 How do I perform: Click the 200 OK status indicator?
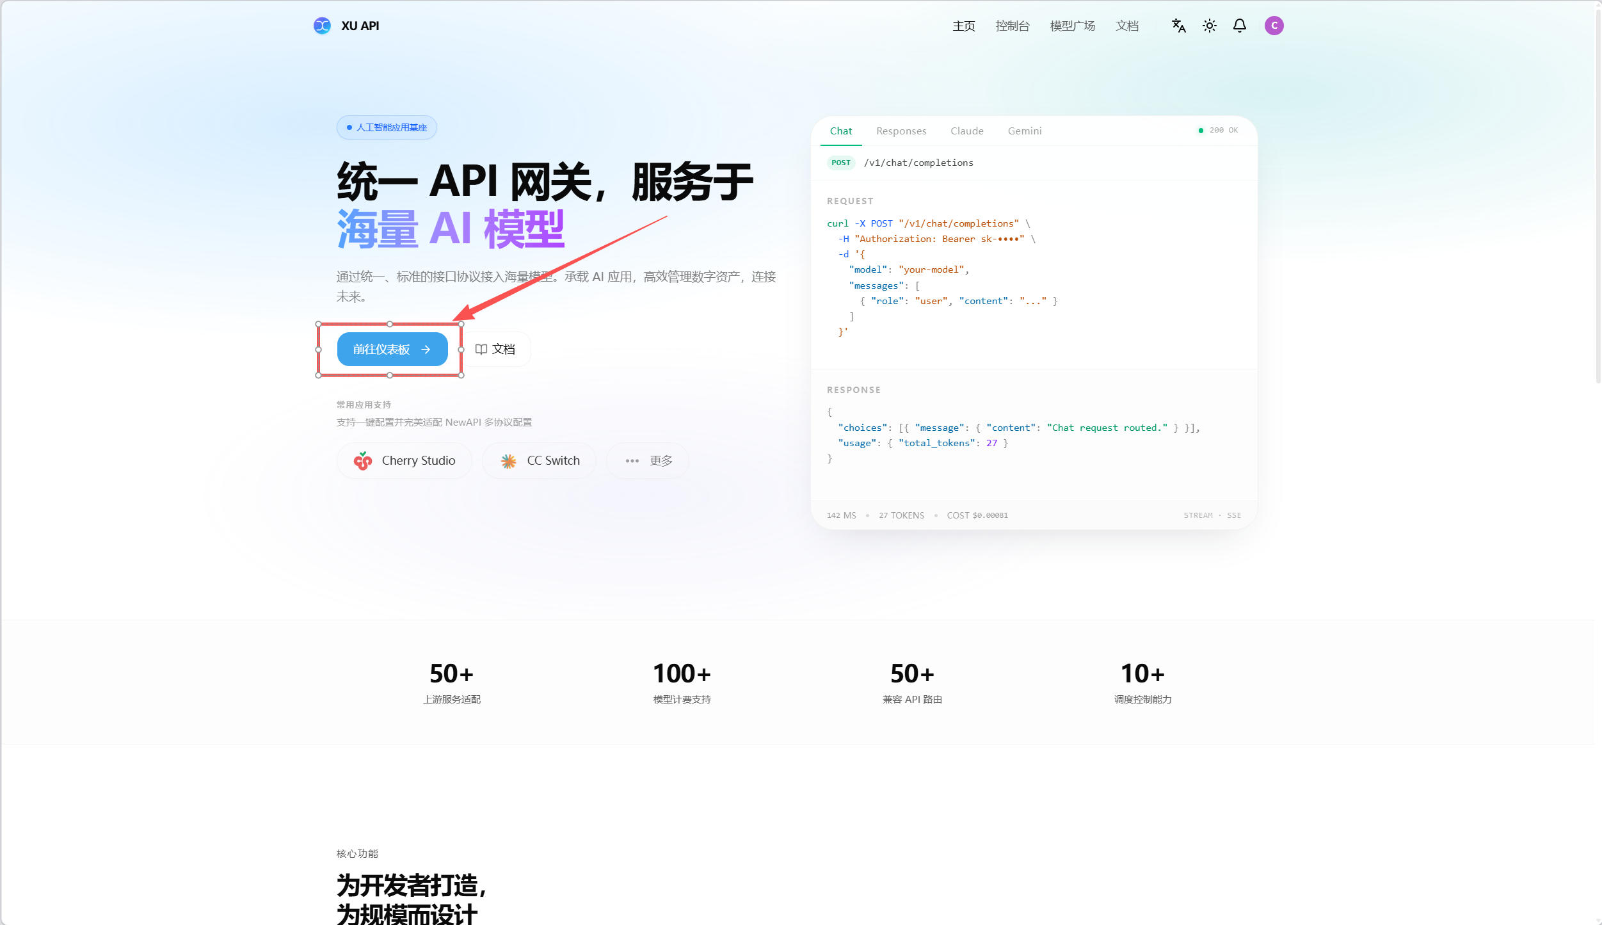click(1218, 130)
